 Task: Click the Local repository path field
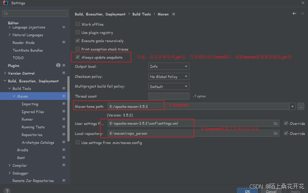(193, 133)
